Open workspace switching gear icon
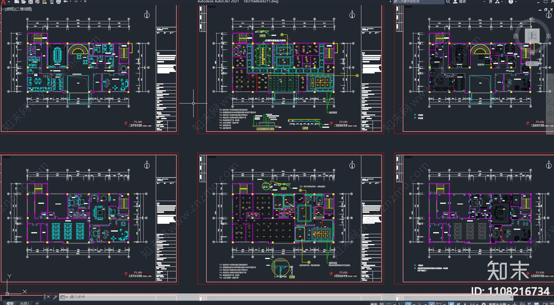Viewport: 554px width, 305px height. pyautogui.click(x=483, y=303)
